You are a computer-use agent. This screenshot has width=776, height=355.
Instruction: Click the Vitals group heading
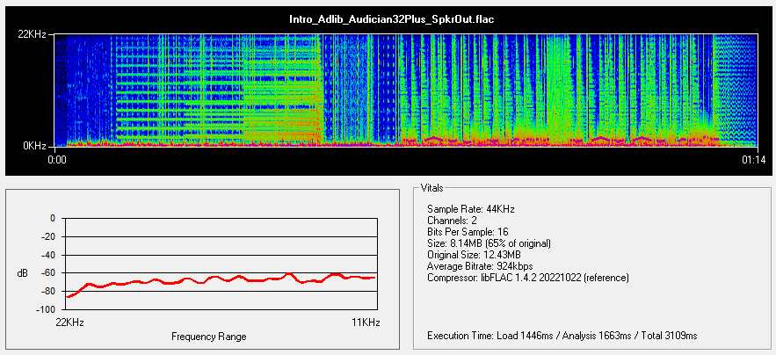(x=432, y=188)
